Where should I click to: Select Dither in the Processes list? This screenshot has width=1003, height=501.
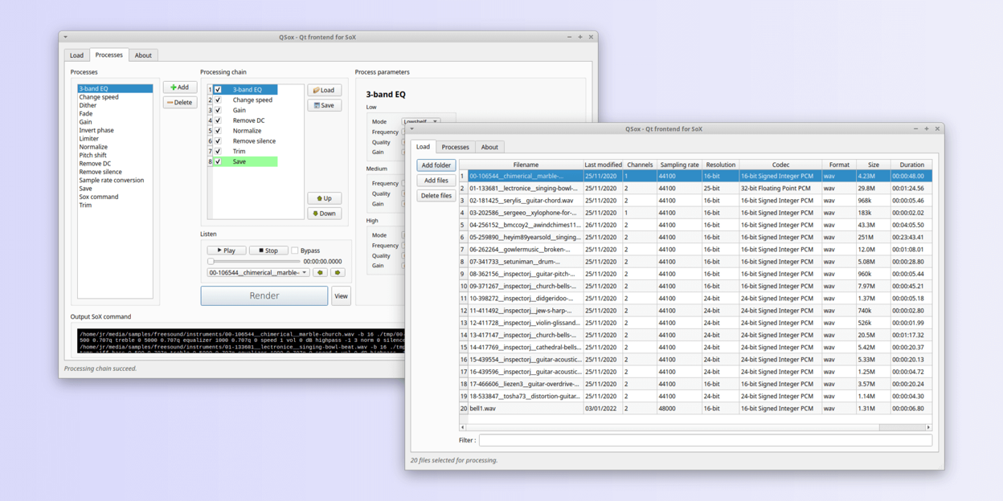115,105
